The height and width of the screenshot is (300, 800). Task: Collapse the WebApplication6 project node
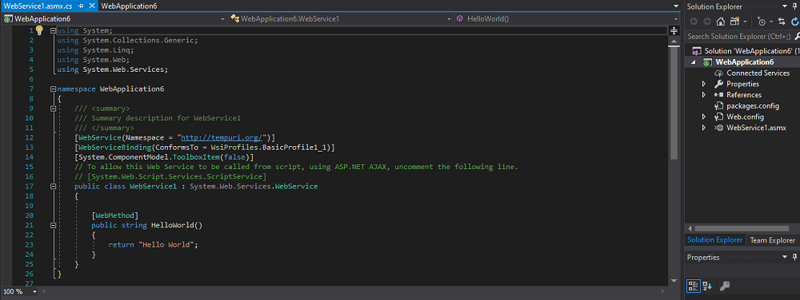[x=694, y=62]
